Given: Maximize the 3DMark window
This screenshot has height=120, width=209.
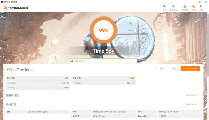Looking at the screenshot, I should point(200,2).
